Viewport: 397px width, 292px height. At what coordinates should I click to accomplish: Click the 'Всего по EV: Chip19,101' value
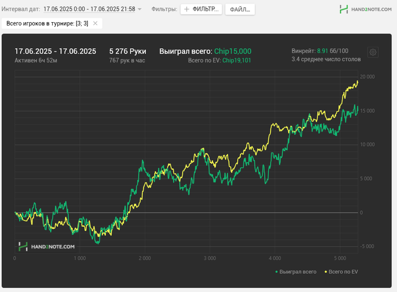(x=219, y=61)
